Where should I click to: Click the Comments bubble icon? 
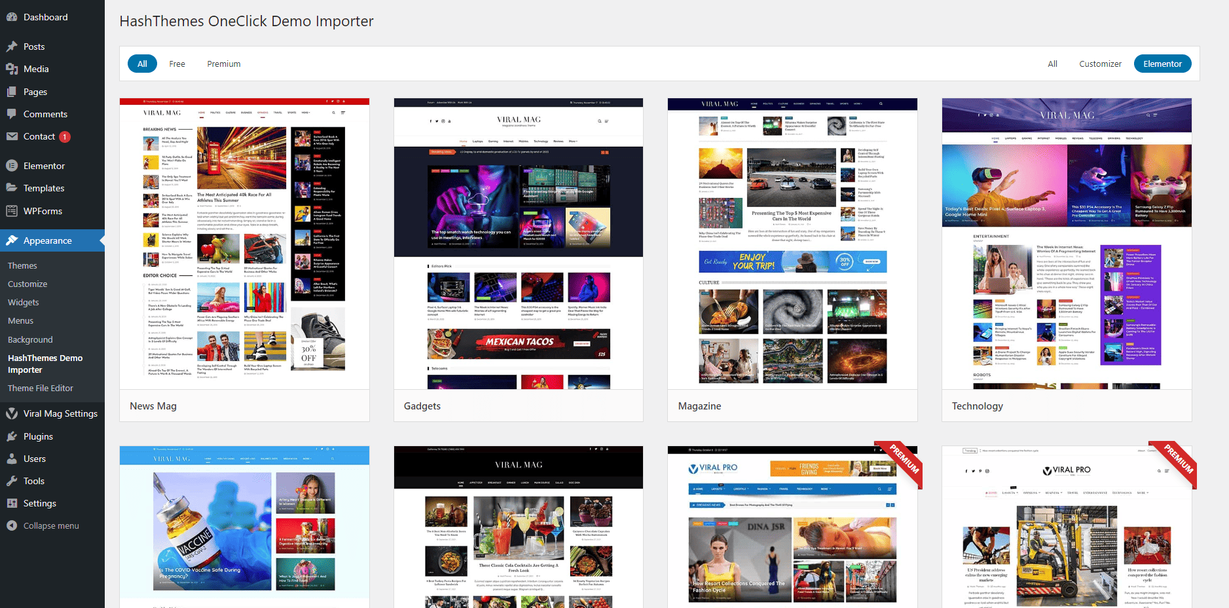coord(12,114)
